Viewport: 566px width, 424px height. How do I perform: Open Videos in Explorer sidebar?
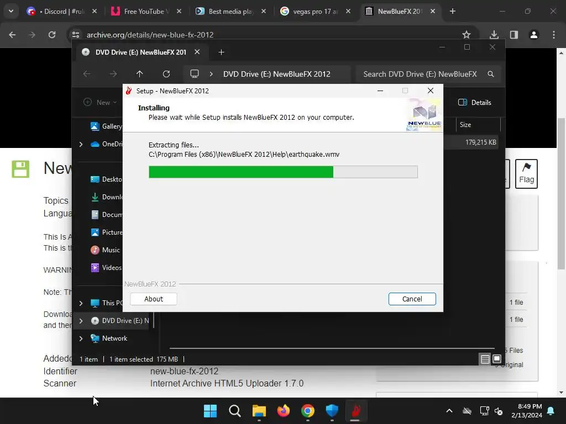(106, 268)
